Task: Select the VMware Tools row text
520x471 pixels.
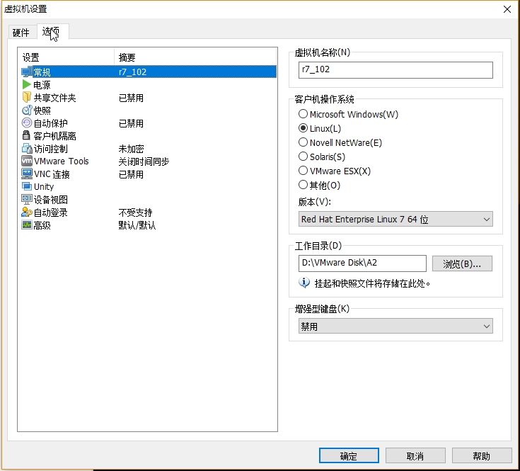Action: [62, 161]
